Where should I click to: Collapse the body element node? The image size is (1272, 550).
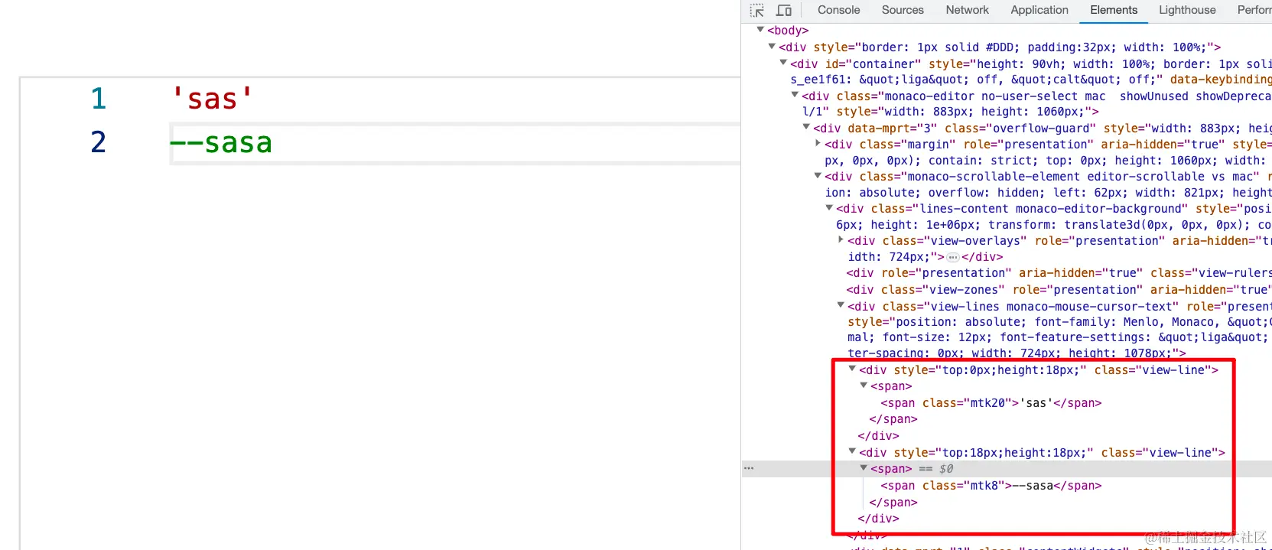click(760, 30)
